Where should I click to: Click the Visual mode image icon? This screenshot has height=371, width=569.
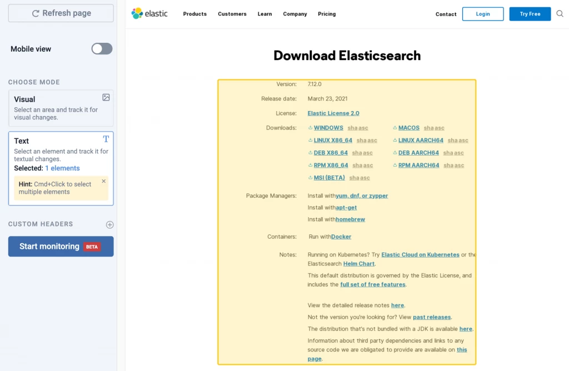point(106,97)
